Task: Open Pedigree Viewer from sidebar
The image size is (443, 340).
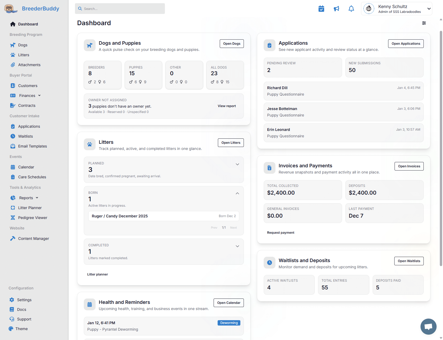Action: (32, 218)
